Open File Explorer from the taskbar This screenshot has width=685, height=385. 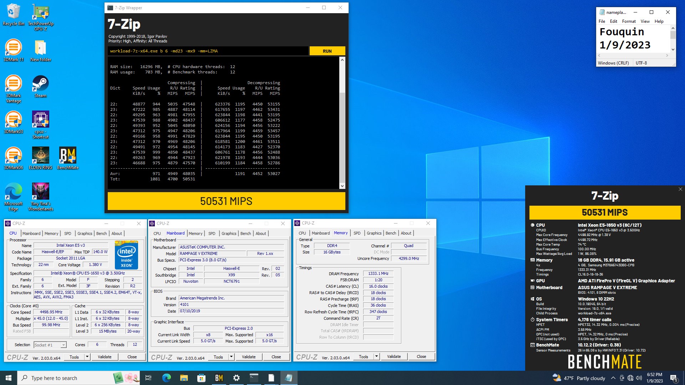(x=184, y=378)
